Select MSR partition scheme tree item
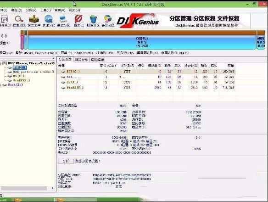Viewport: 268px width, 202px height. click(33, 72)
